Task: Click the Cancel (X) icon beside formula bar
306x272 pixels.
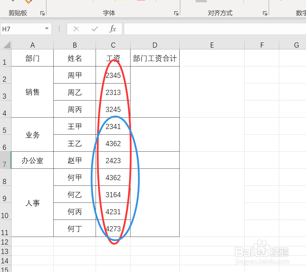Action: (x=76, y=29)
